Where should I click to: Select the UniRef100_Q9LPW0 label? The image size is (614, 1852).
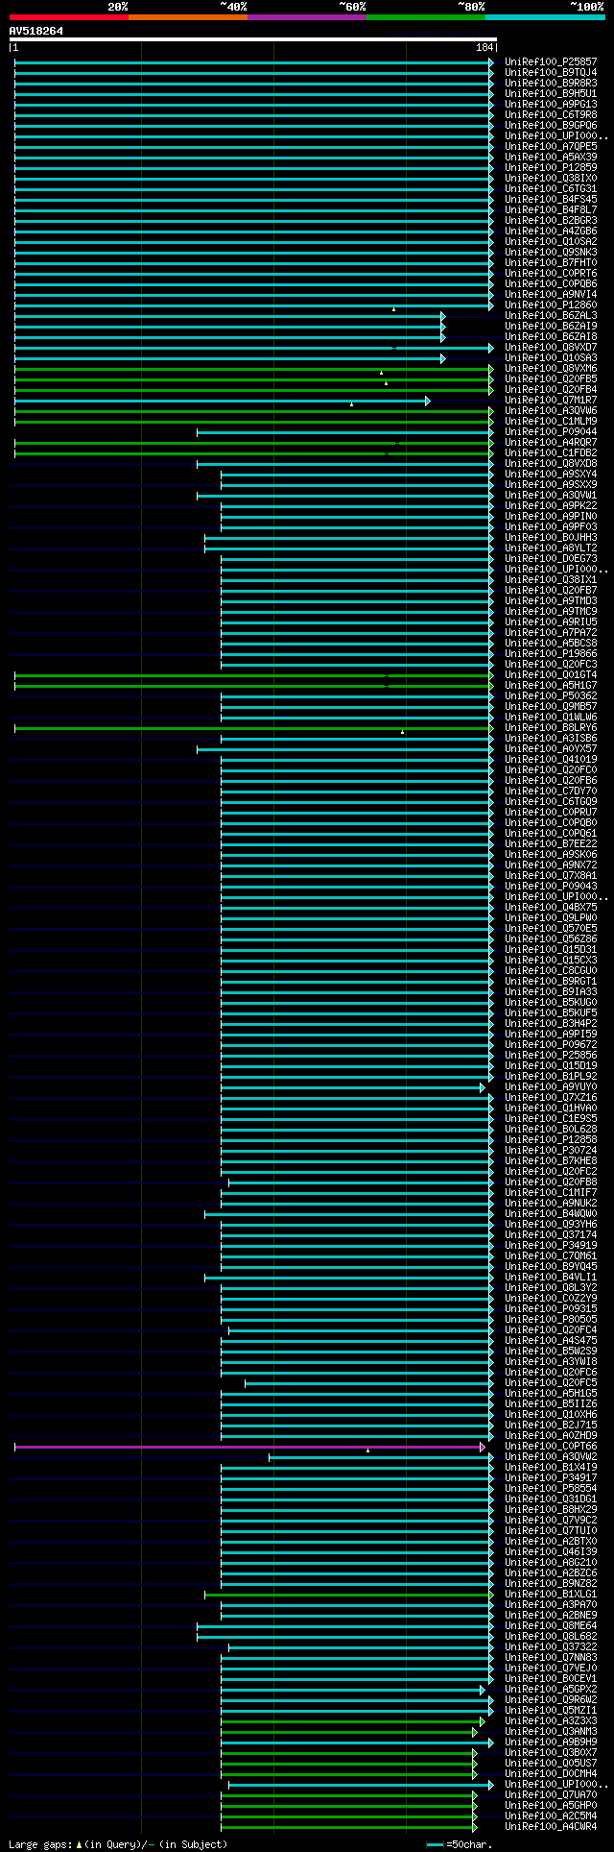coord(551,918)
